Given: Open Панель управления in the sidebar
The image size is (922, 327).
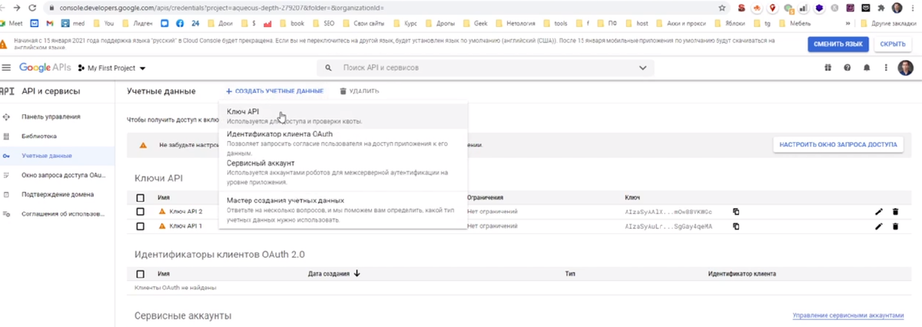Looking at the screenshot, I should 58,117.
